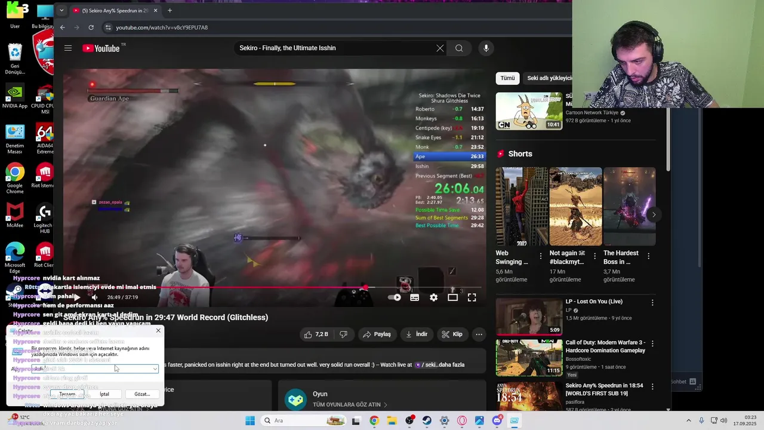
Task: Toggle subtitles/closed captions in the player
Action: click(x=414, y=297)
